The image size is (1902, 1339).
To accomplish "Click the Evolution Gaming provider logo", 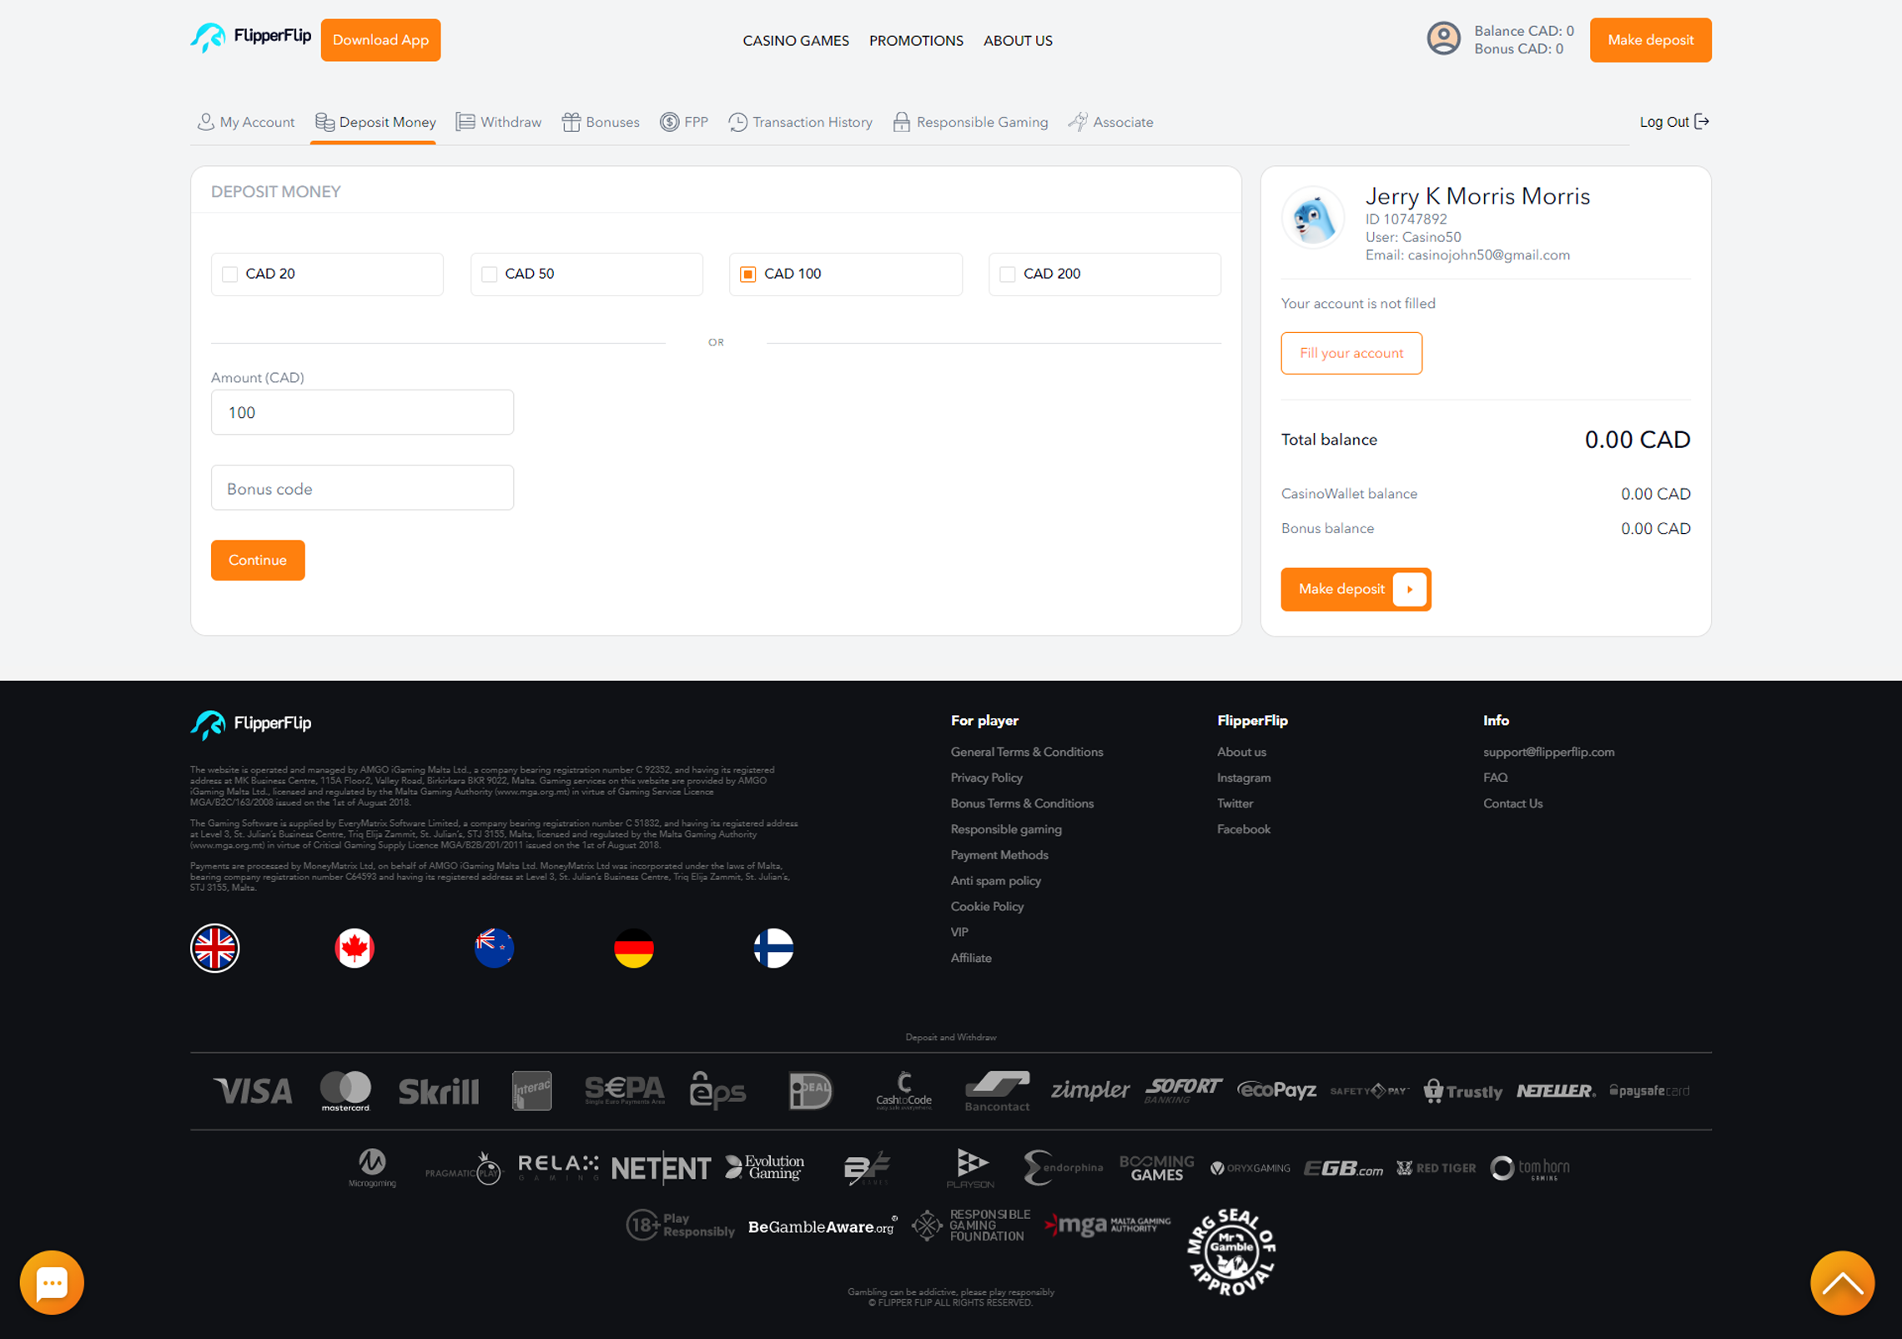I will coord(765,1167).
